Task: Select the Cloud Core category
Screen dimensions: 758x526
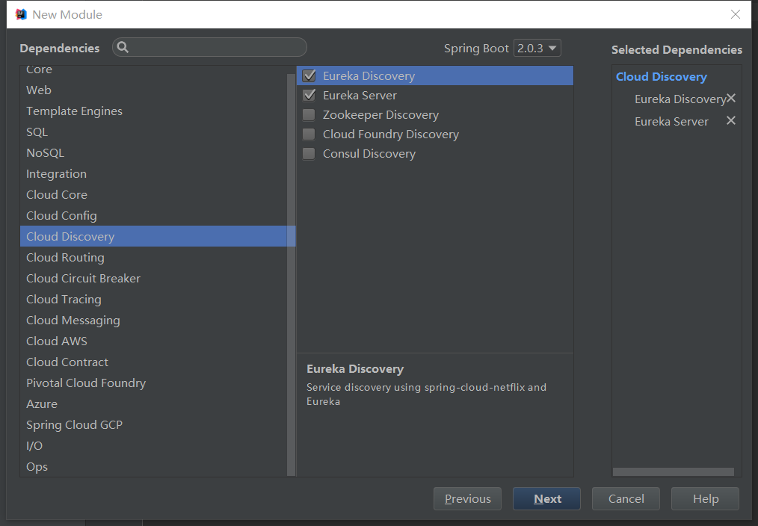Action: point(153,195)
